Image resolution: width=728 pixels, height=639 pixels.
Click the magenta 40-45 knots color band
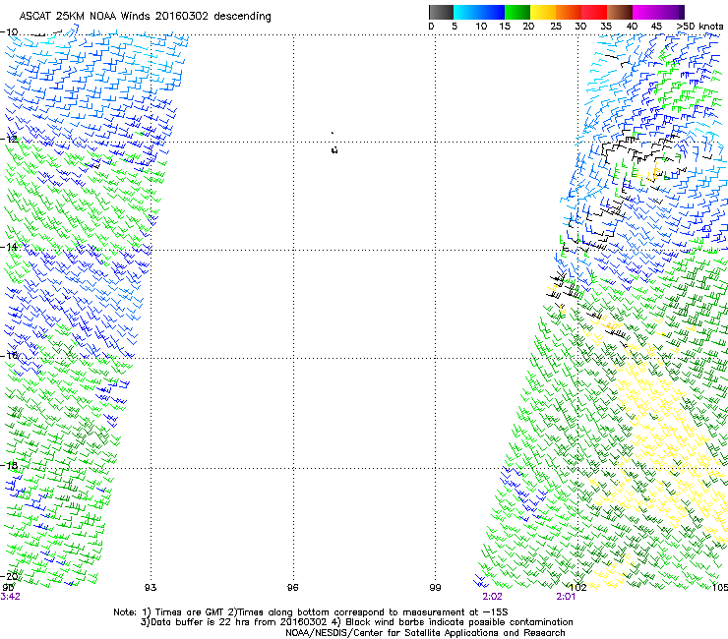645,12
